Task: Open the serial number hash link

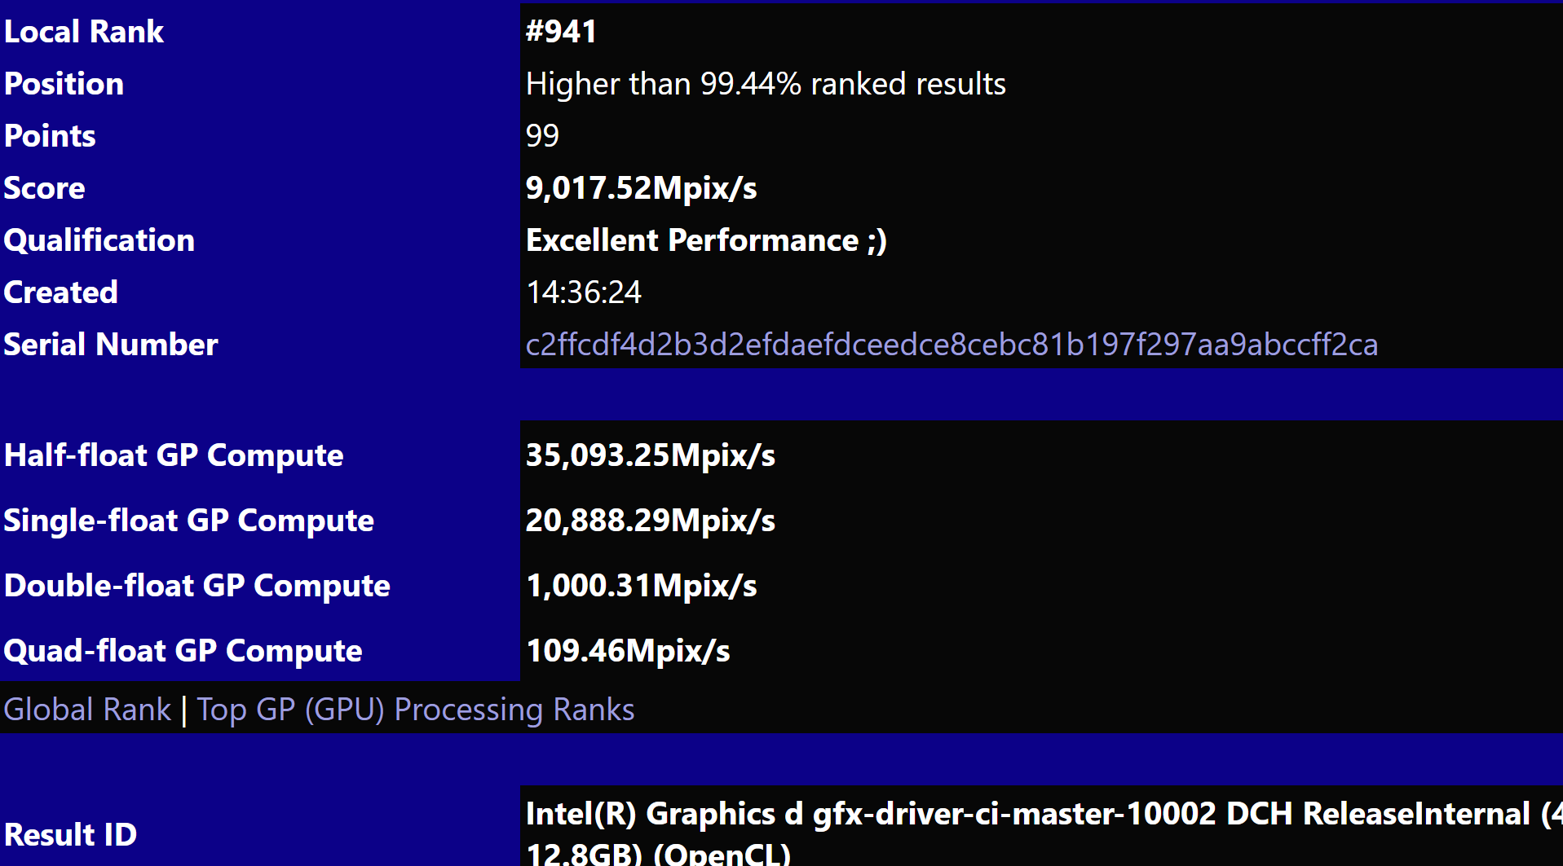Action: (951, 345)
